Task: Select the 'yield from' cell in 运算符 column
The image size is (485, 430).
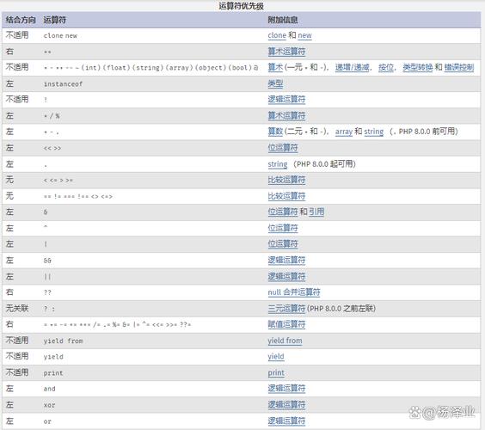Action: [63, 341]
